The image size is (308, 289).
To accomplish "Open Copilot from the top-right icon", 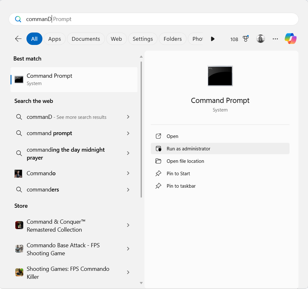I will coord(290,39).
